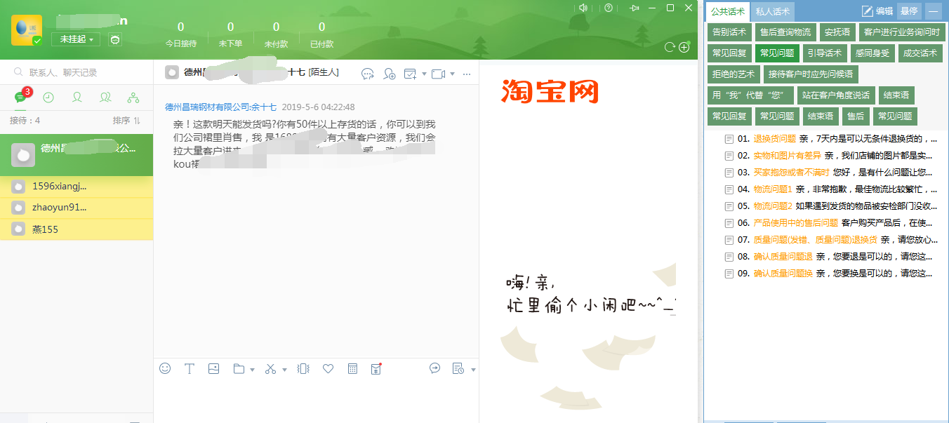Click the calendar task icon in chat header
949x423 pixels.
click(x=411, y=74)
